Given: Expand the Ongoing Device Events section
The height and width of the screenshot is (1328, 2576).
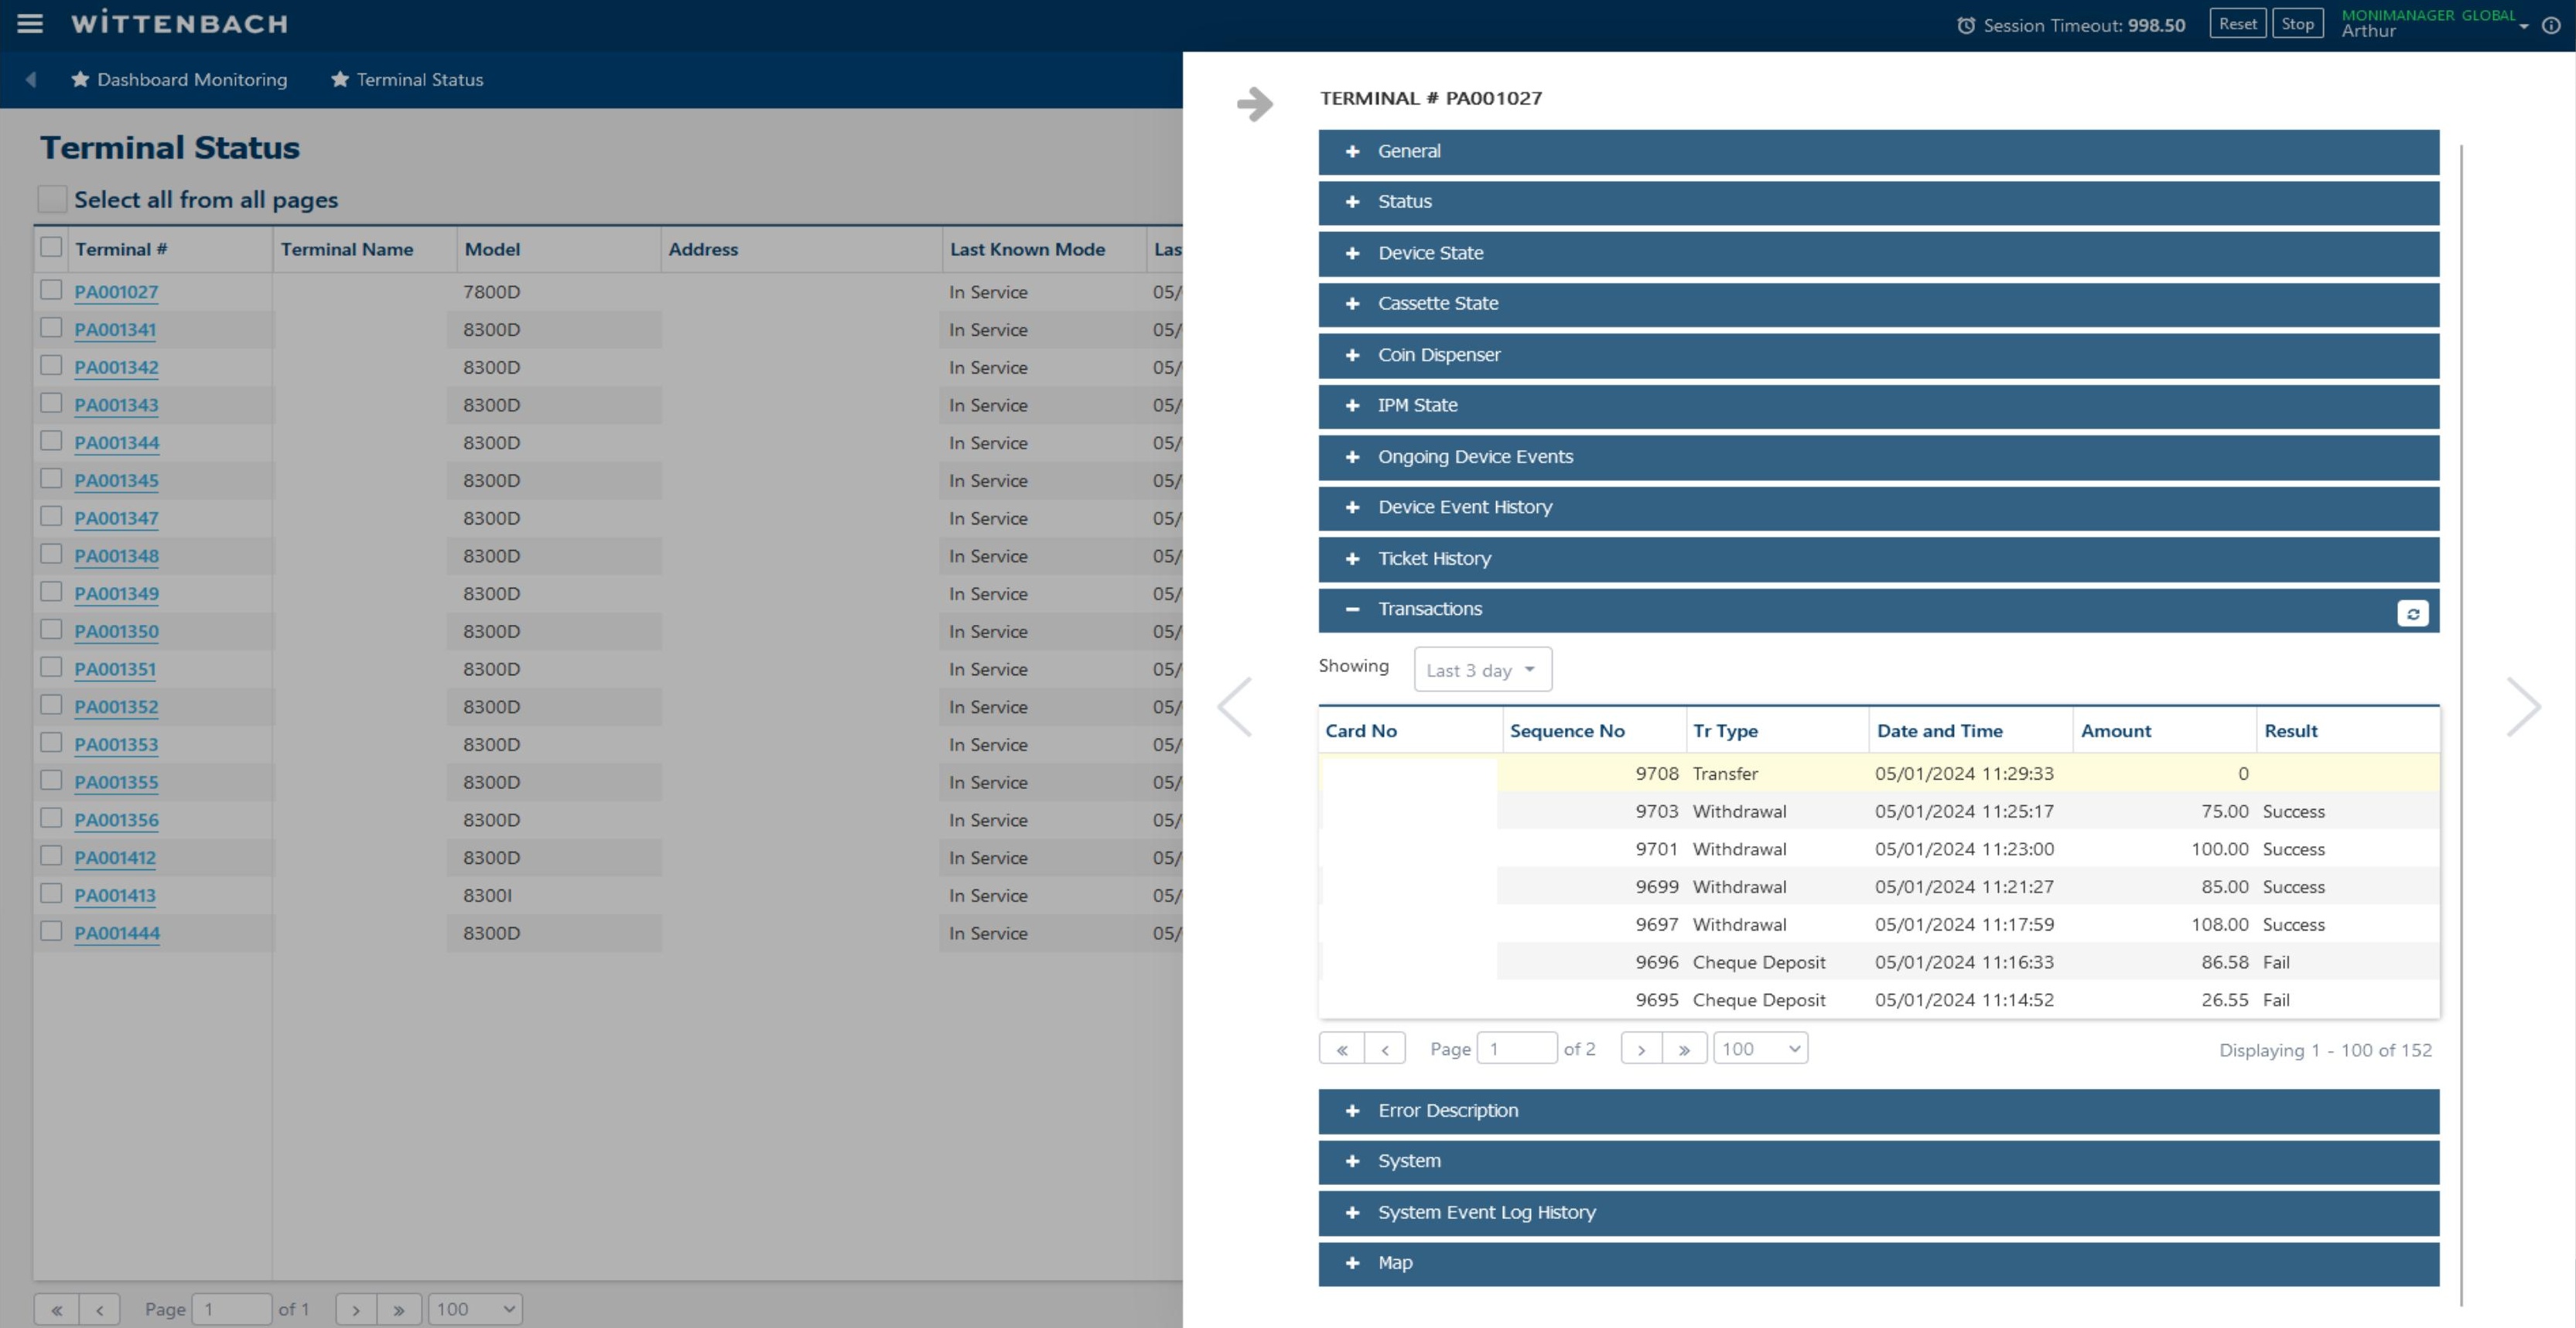Looking at the screenshot, I should [1878, 457].
